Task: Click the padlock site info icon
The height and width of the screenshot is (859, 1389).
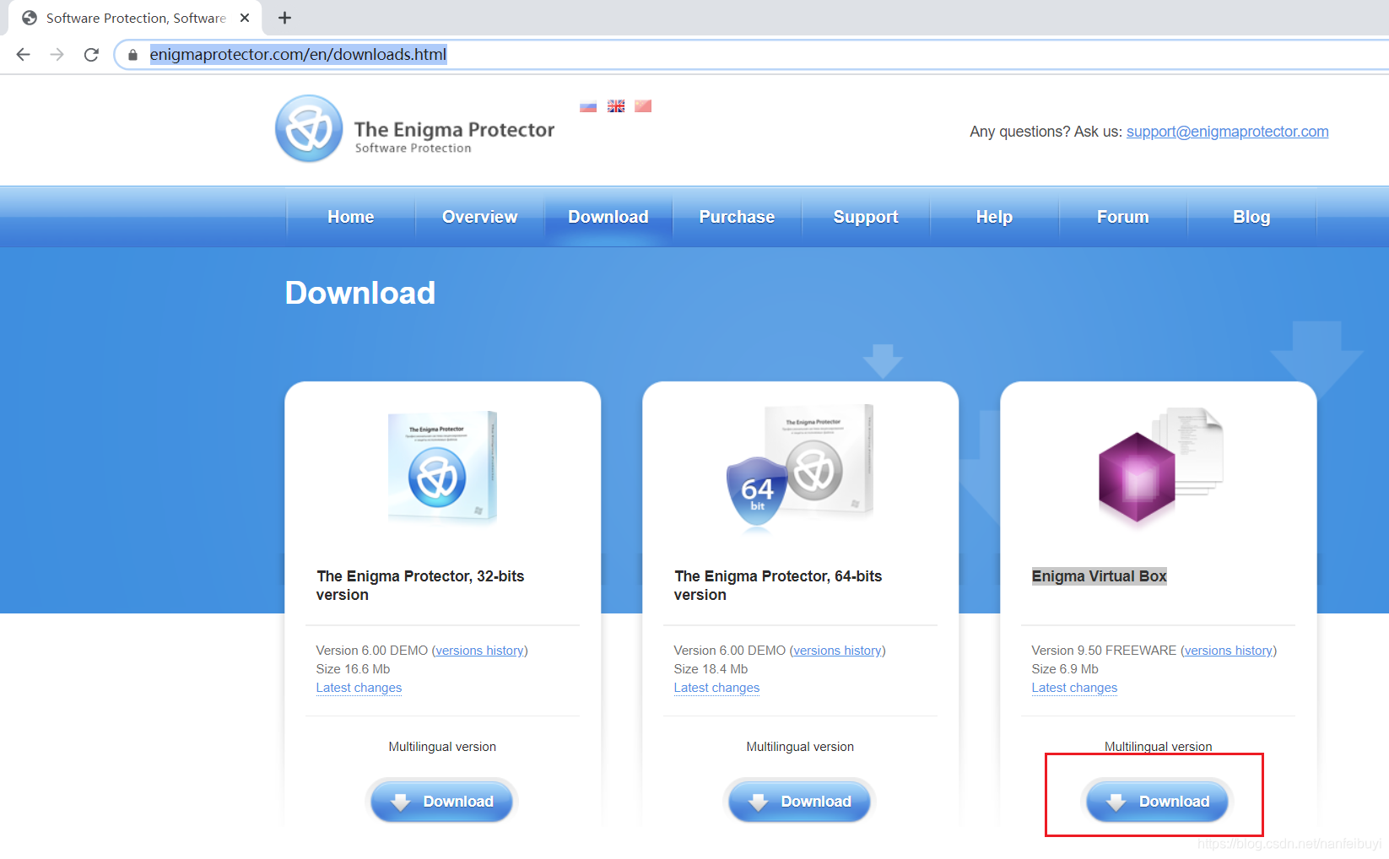Action: click(132, 55)
